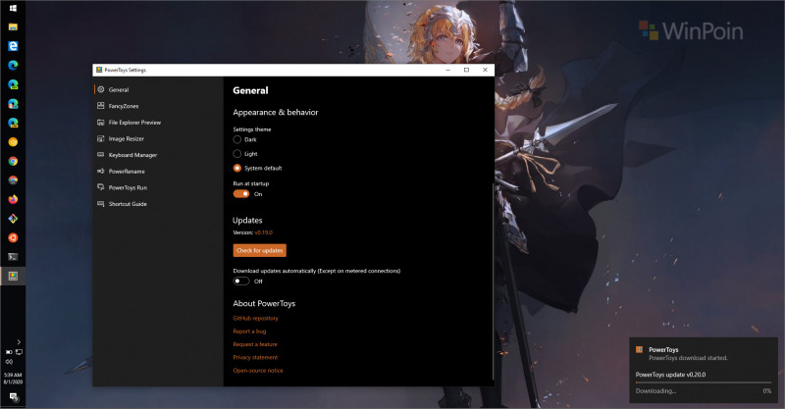Click "PowerToys update v0.20.0" toast text
Screen dimensions: 785x409
click(670, 375)
